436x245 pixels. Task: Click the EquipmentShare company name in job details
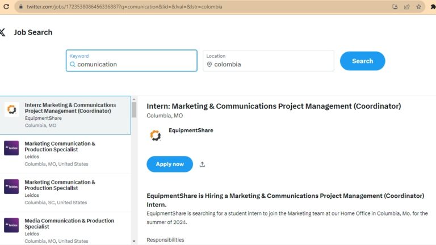pyautogui.click(x=191, y=130)
